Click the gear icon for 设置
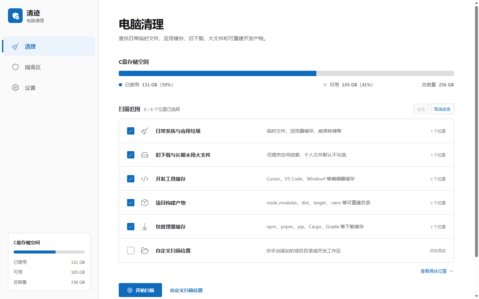The width and height of the screenshot is (479, 299). tap(15, 88)
